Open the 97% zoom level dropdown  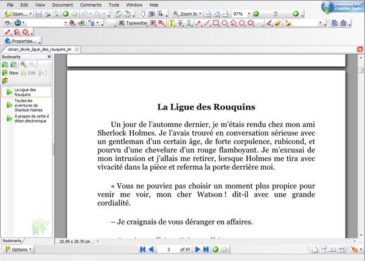click(x=248, y=13)
